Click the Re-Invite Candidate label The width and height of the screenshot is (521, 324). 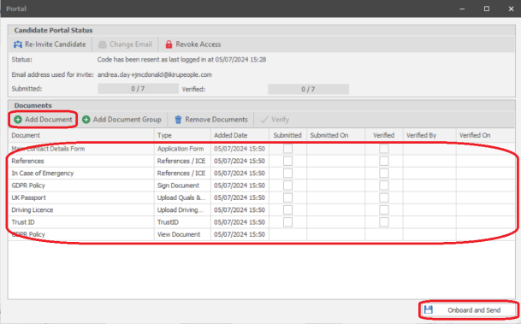tap(55, 44)
